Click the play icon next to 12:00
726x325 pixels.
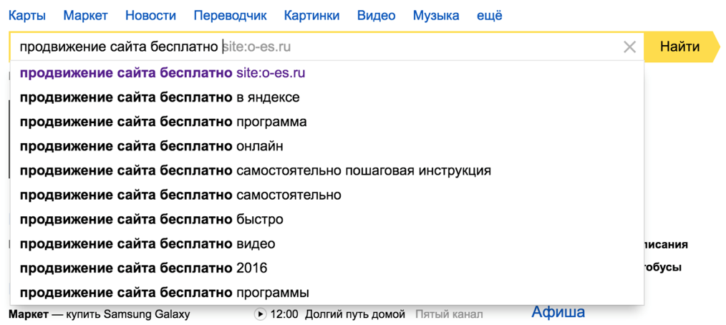click(x=261, y=314)
